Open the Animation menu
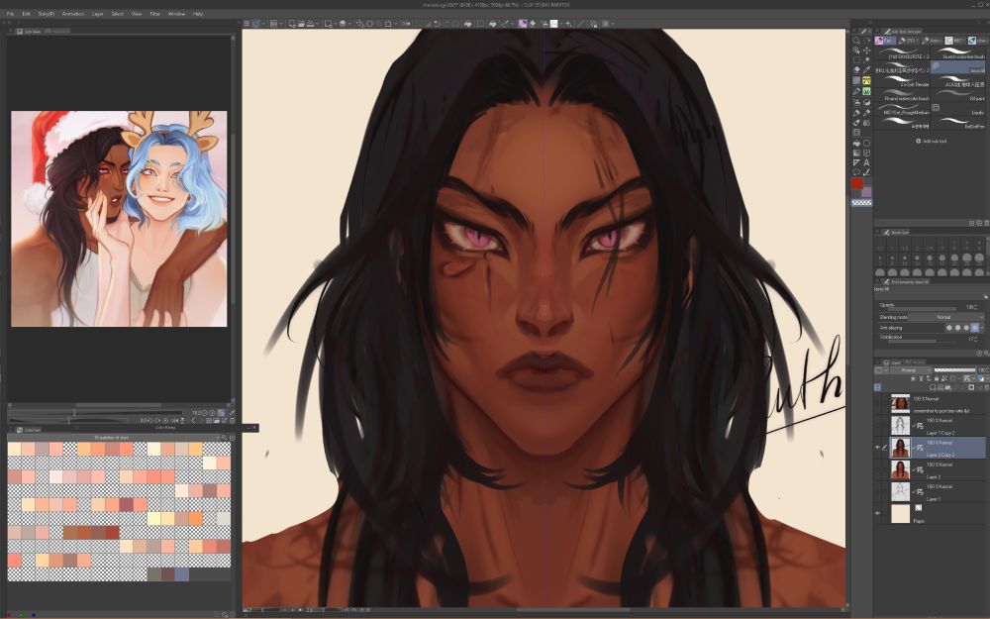 coord(73,13)
